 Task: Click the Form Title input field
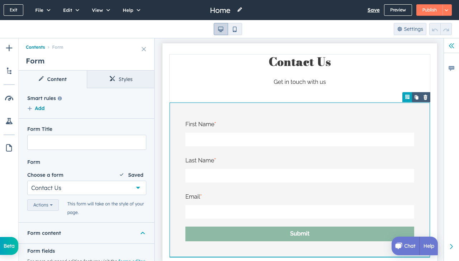click(87, 142)
